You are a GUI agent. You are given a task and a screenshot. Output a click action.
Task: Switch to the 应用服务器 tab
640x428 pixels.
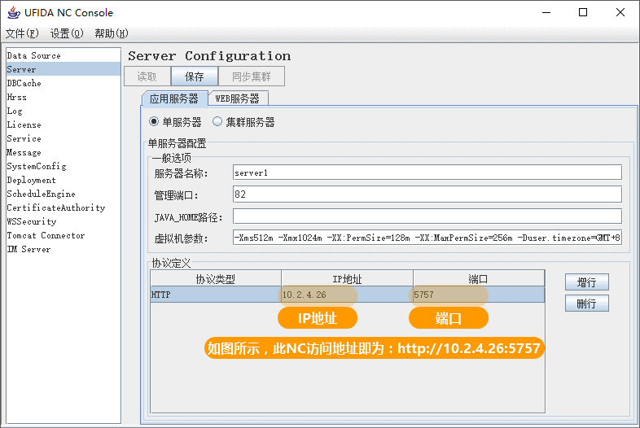pos(173,98)
